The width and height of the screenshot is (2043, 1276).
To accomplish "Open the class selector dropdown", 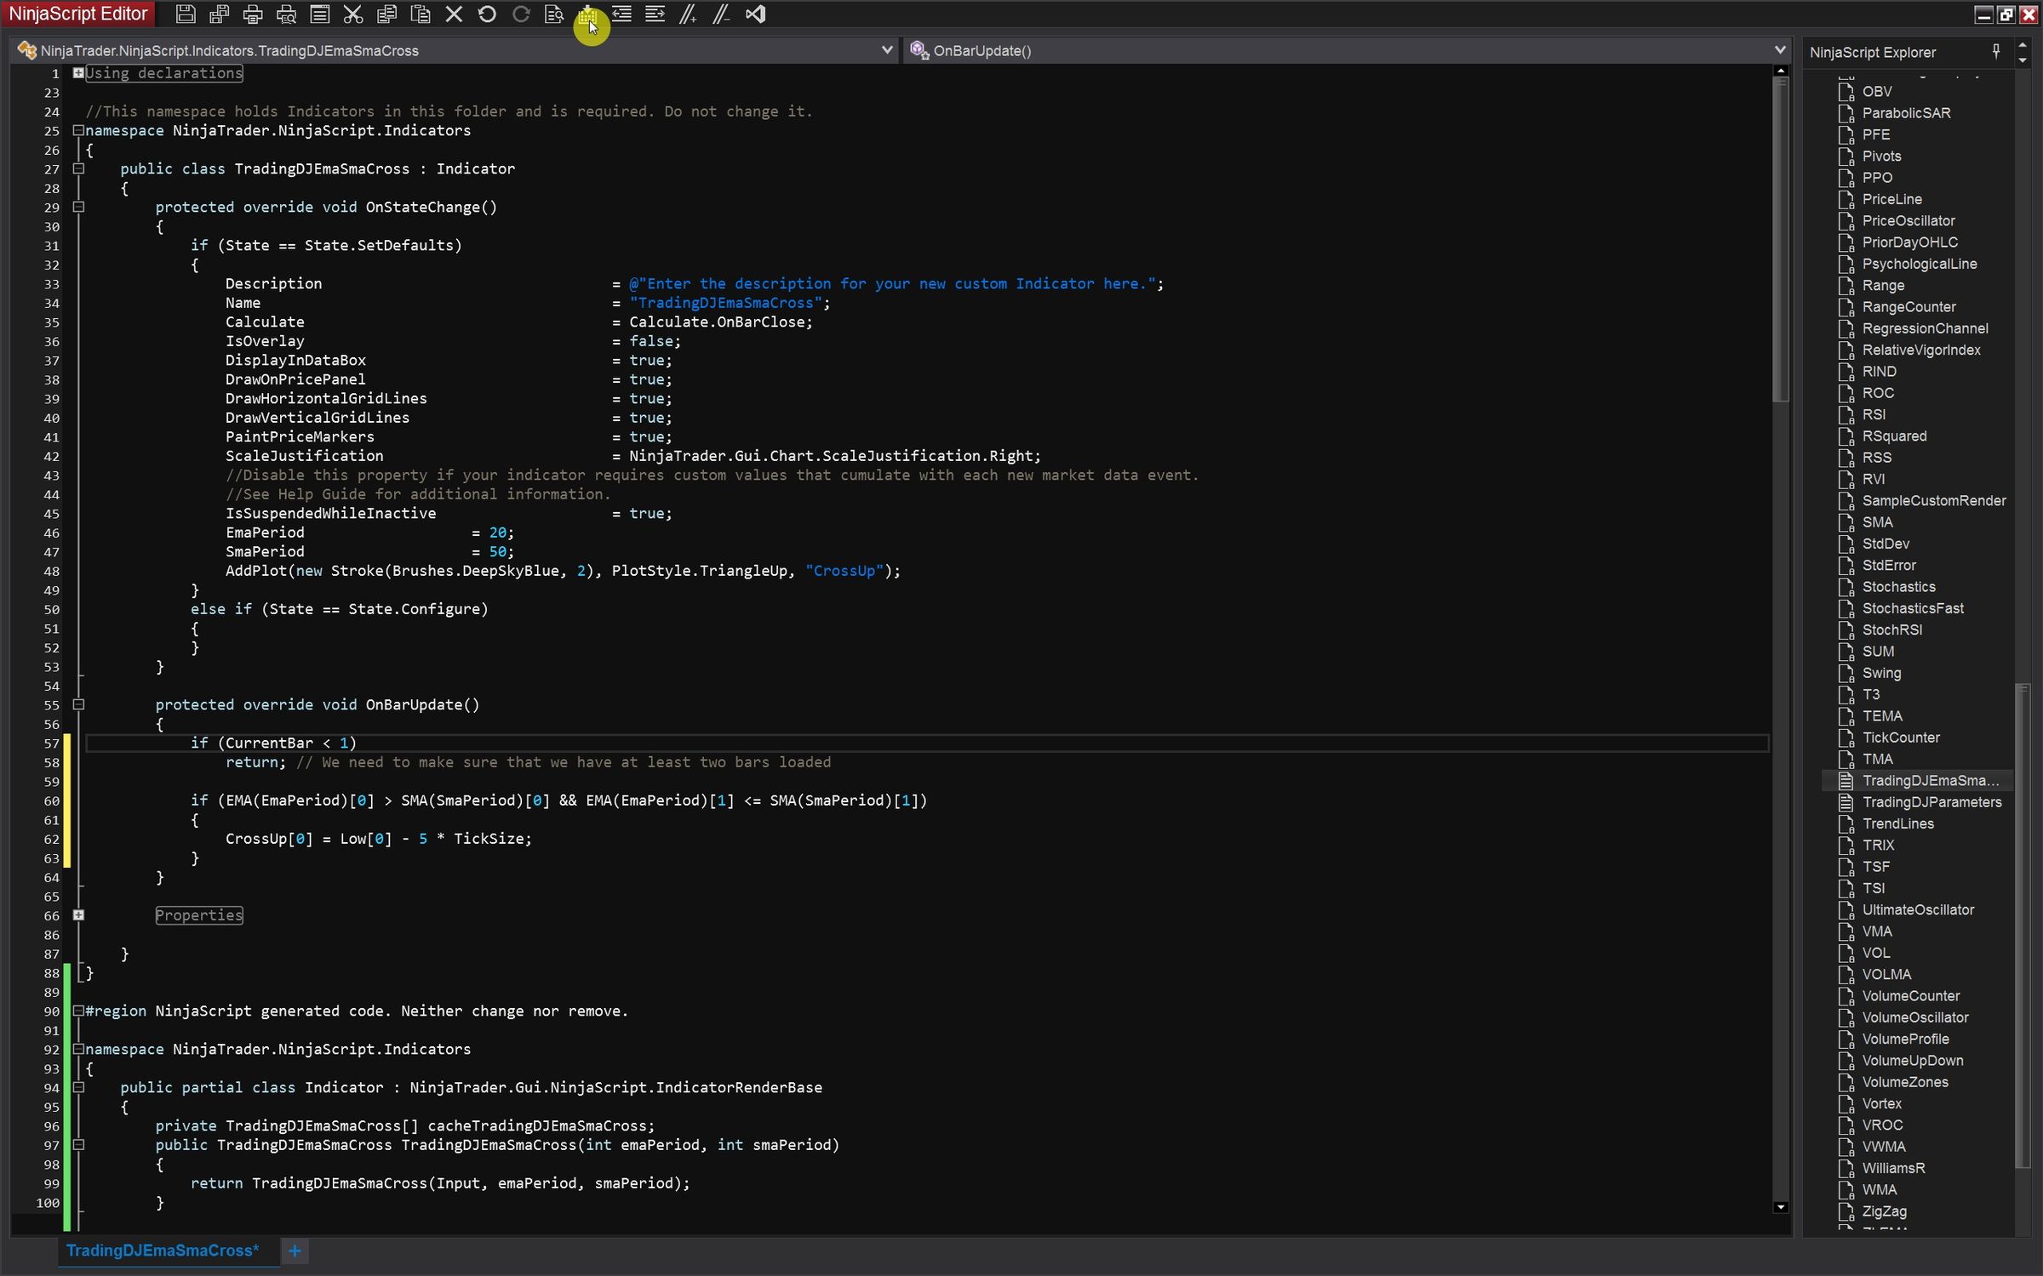I will (887, 50).
